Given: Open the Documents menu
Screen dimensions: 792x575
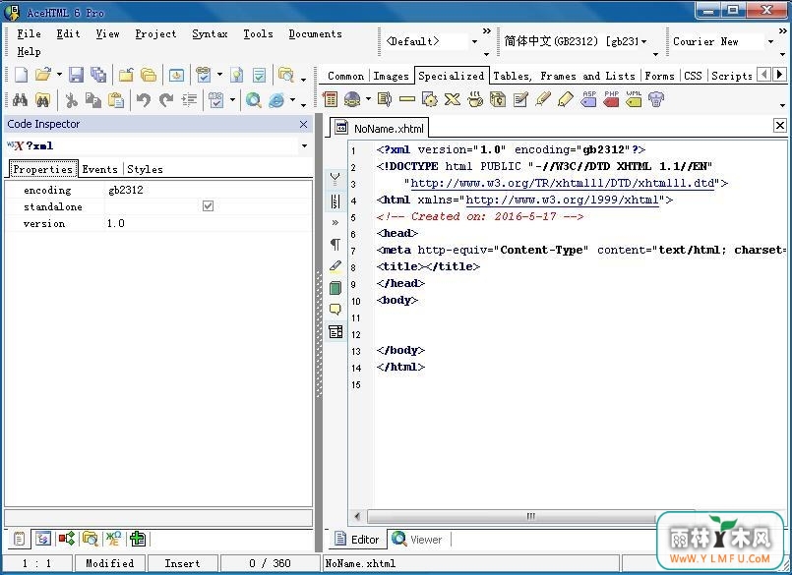Looking at the screenshot, I should 315,33.
